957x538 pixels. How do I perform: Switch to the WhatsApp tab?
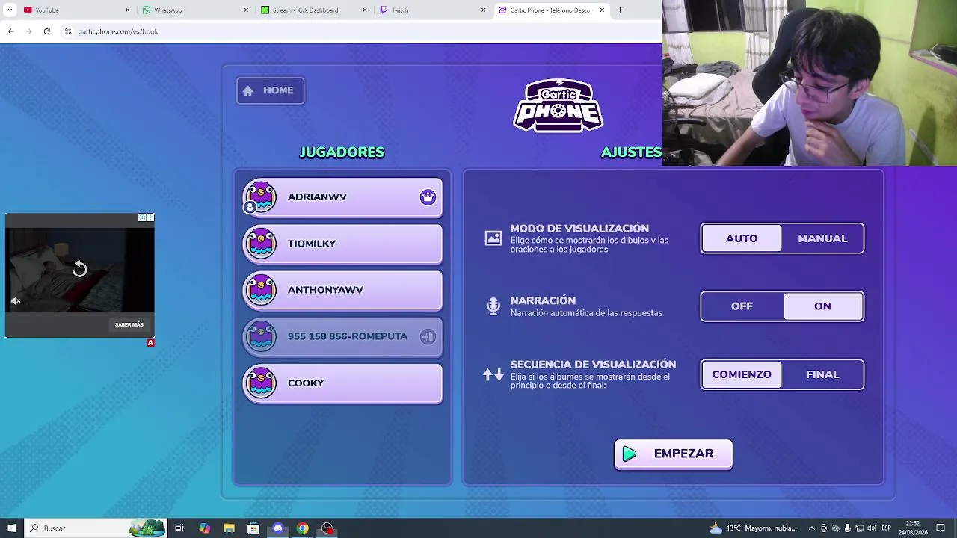click(196, 10)
